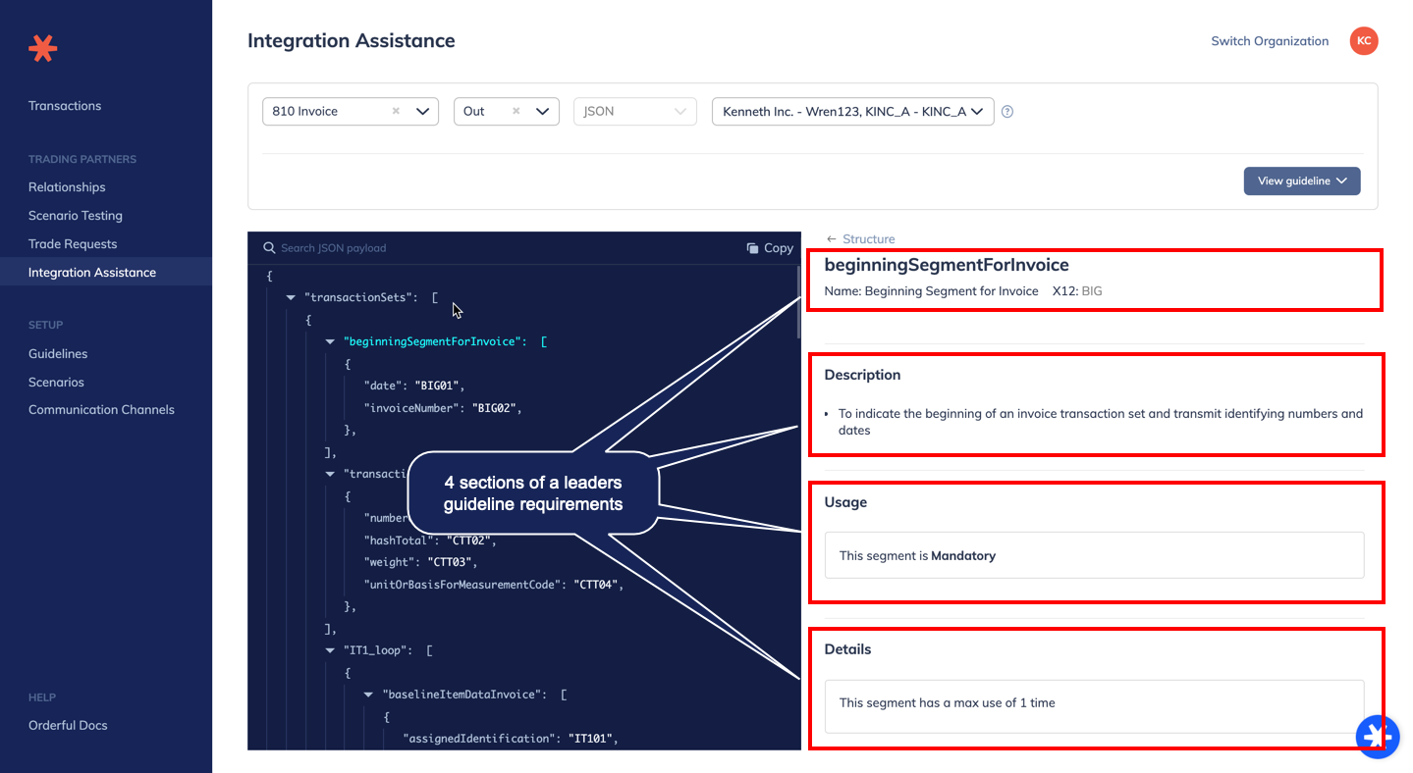
Task: Open the JSON format dropdown
Action: (x=634, y=112)
